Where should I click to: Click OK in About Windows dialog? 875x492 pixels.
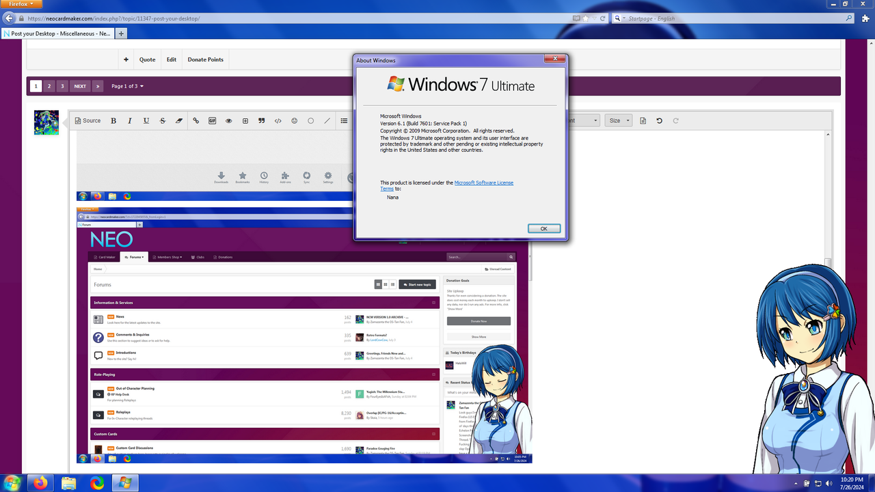pos(544,228)
